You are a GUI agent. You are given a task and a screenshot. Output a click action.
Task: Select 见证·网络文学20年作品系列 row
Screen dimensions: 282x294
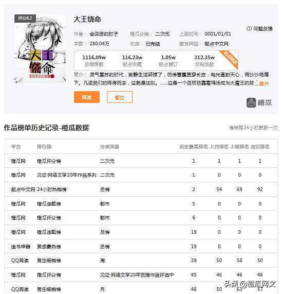click(141, 175)
